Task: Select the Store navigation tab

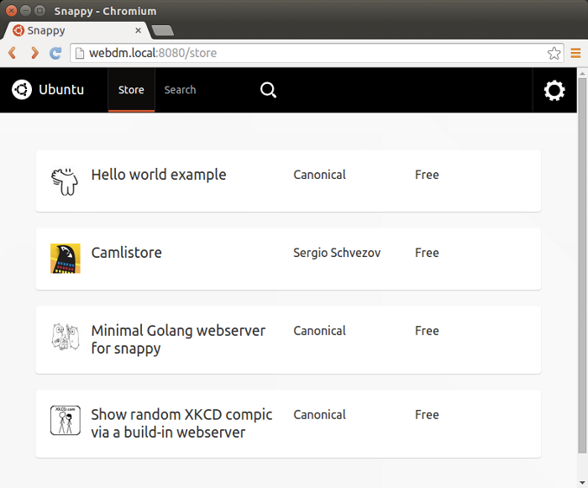Action: pos(131,90)
